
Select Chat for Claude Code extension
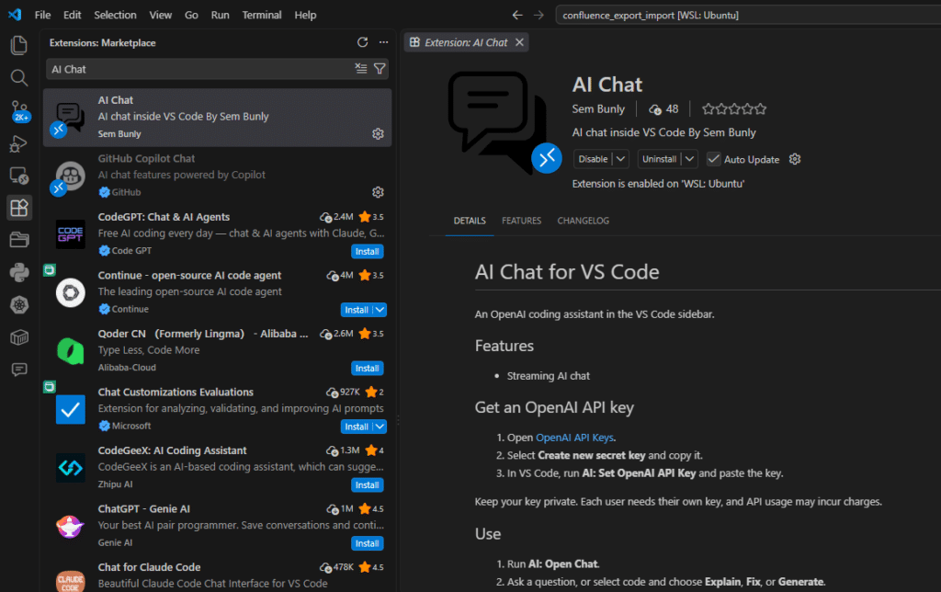click(x=217, y=575)
